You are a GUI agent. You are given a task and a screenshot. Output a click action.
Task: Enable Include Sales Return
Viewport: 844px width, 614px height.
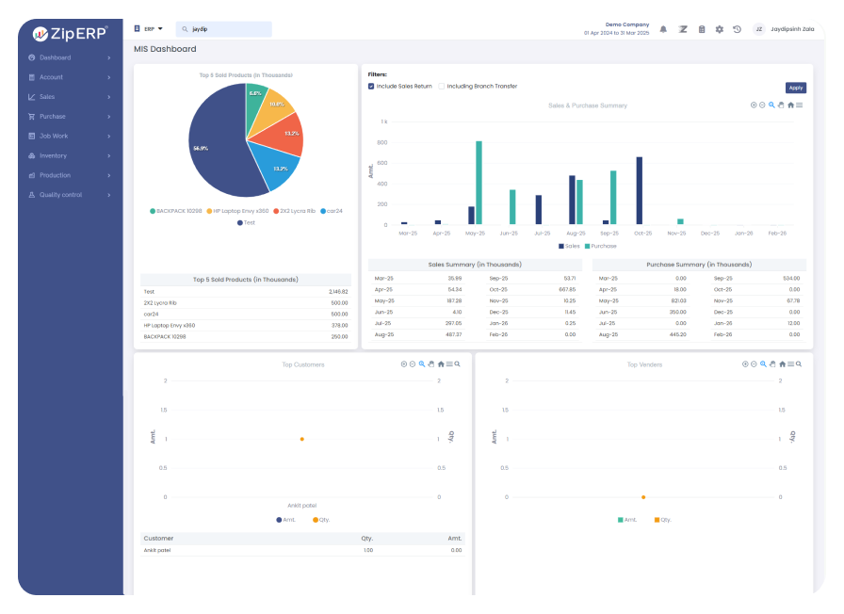point(371,87)
